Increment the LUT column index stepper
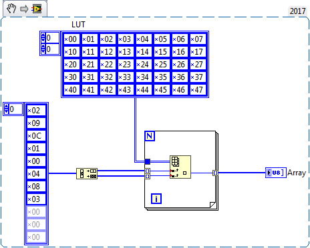Image resolution: width=310 pixels, height=248 pixels. tap(43, 46)
